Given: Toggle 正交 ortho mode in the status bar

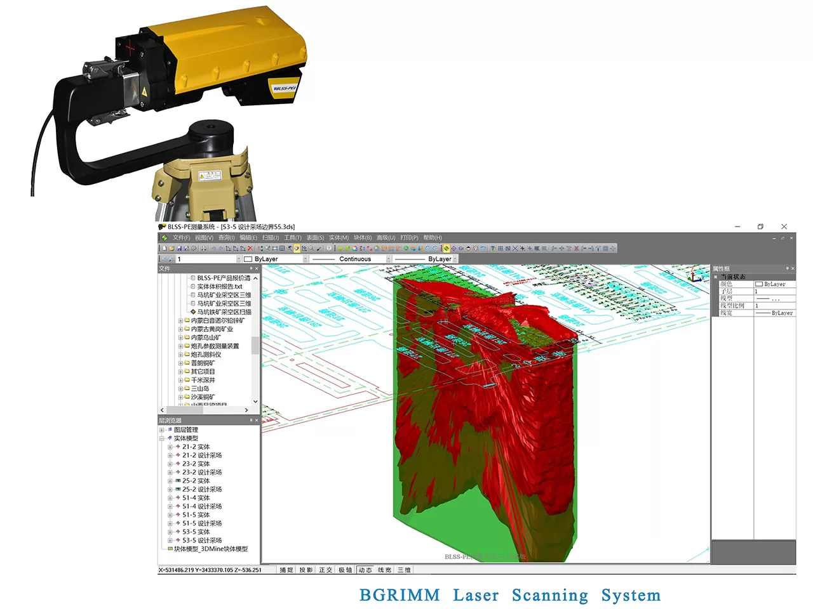Looking at the screenshot, I should 326,570.
